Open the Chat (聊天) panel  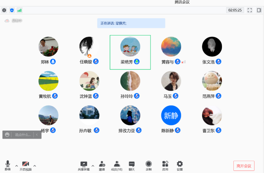click(132, 165)
